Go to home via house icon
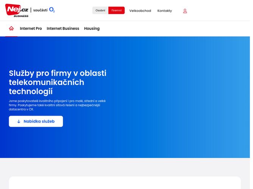 [11, 28]
